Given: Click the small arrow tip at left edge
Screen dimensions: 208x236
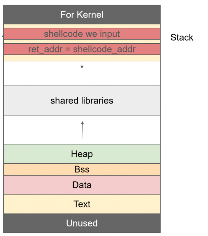Looking at the screenshot, I should (3, 35).
